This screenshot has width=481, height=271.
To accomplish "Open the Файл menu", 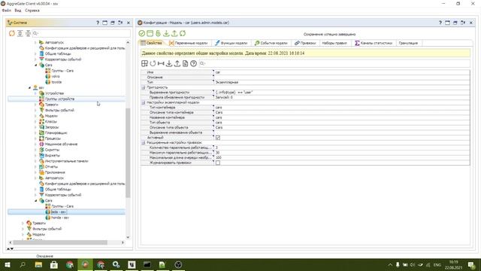I will pyautogui.click(x=7, y=11).
